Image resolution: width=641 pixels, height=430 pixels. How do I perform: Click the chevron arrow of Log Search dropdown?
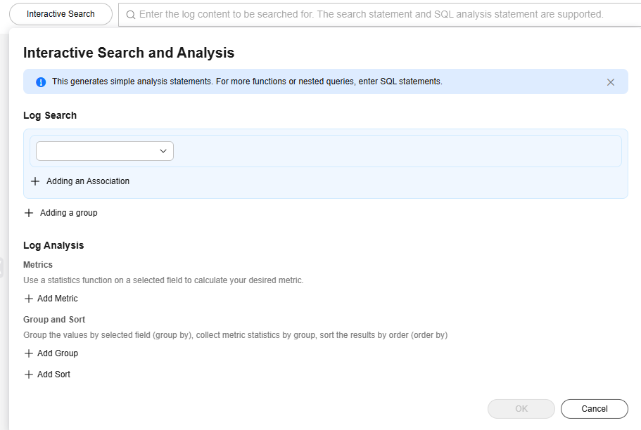pyautogui.click(x=163, y=151)
